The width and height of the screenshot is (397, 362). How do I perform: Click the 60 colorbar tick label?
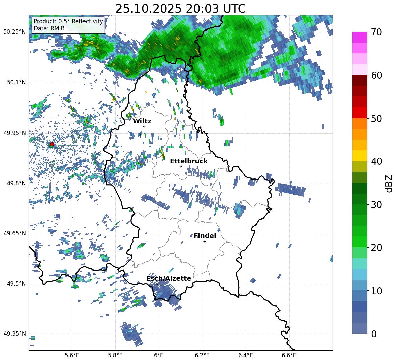[376, 75]
